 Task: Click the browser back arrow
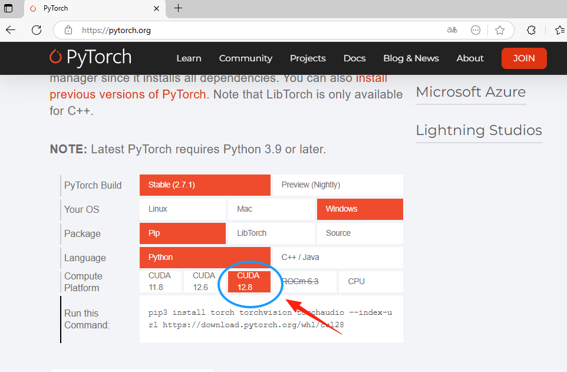click(x=11, y=30)
